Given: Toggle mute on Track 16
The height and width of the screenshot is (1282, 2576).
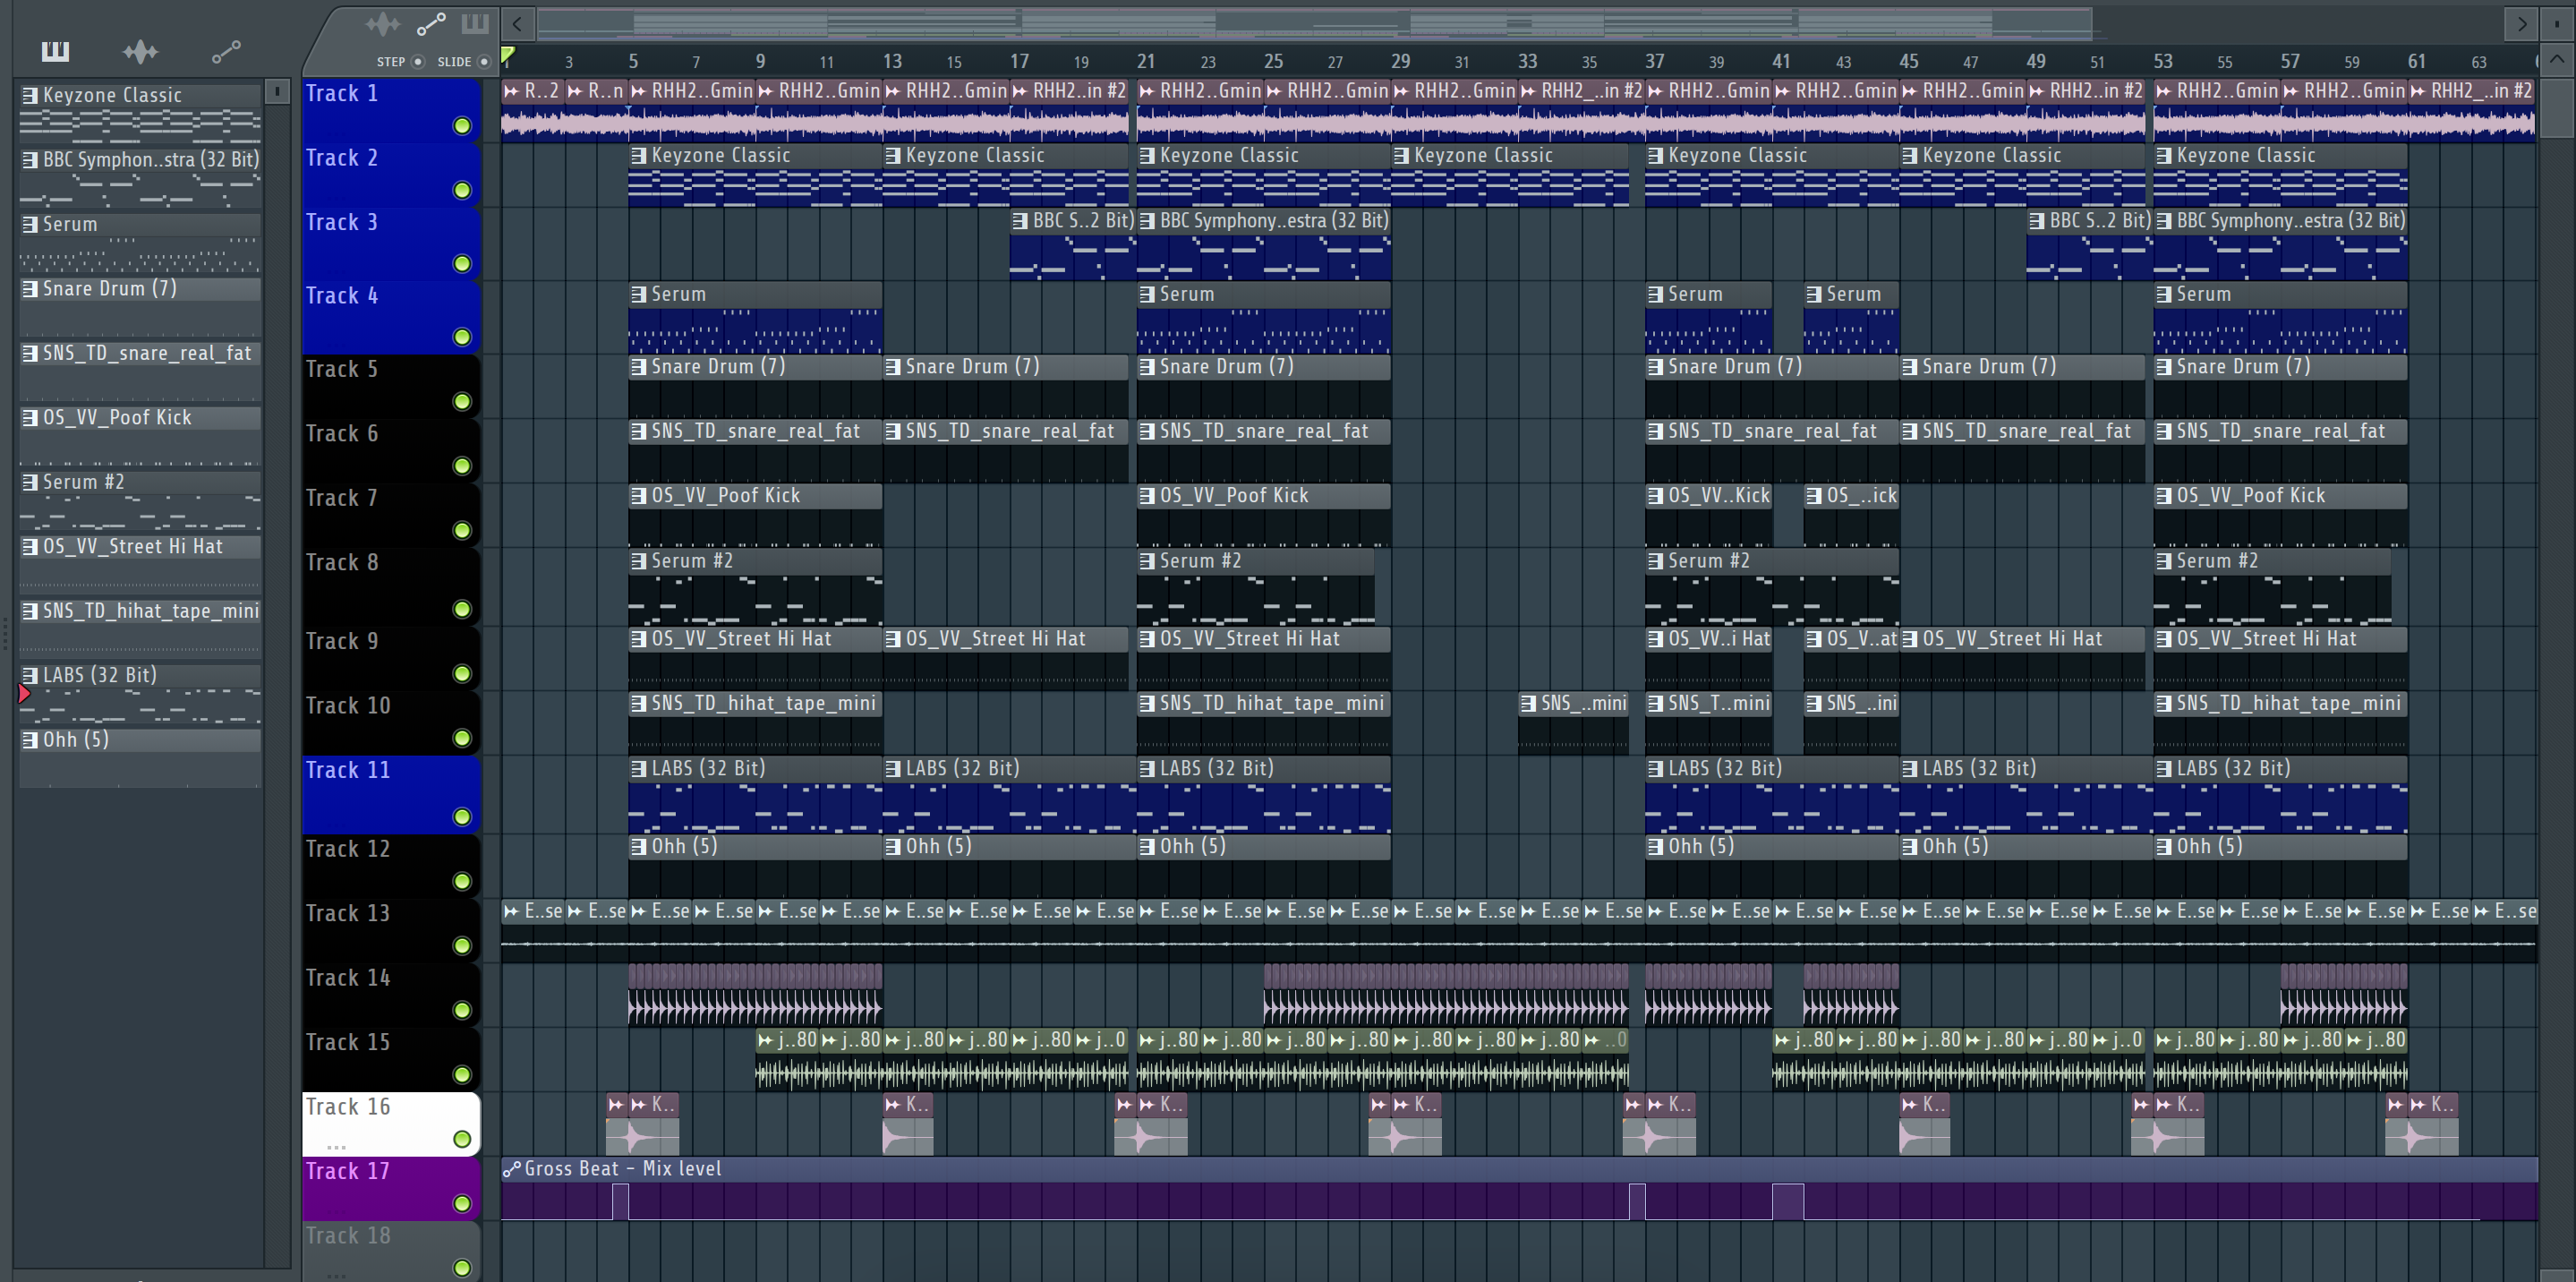Looking at the screenshot, I should click(462, 1139).
